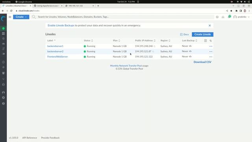This screenshot has height=142, width=252.
Task: Open the FrontendWebServer Linode
Action: (57, 57)
